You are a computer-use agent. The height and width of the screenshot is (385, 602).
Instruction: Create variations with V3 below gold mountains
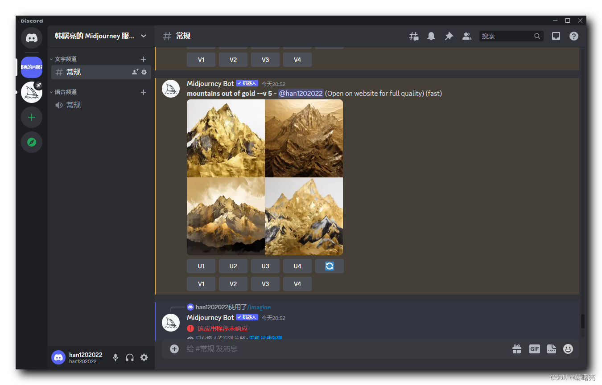[265, 284]
